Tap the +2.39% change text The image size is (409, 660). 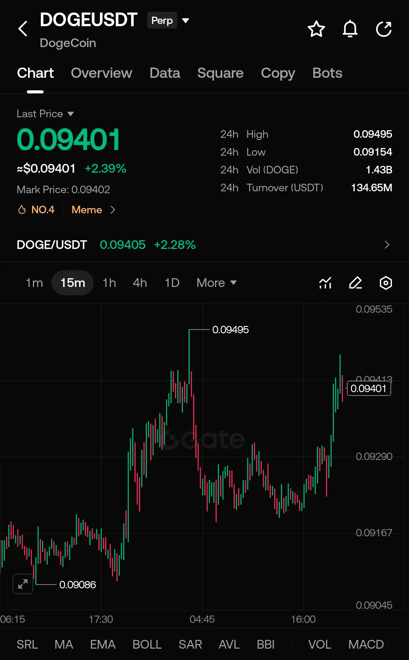coord(106,169)
